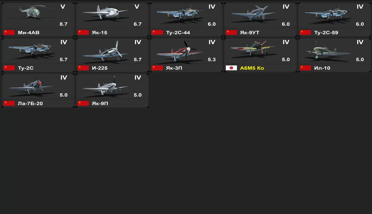Click the Japanese flag icon beside A6M5 Ko

point(231,68)
